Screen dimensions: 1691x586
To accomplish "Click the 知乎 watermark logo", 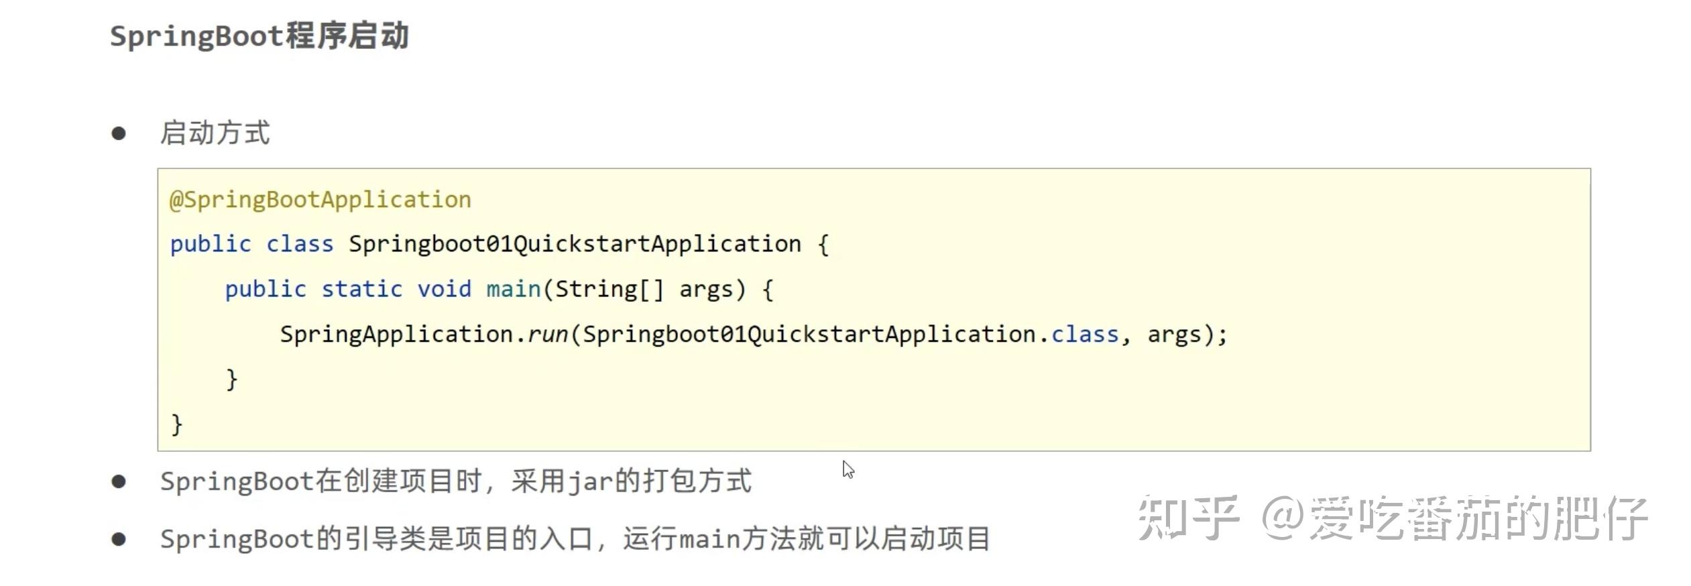I will [x=1188, y=518].
